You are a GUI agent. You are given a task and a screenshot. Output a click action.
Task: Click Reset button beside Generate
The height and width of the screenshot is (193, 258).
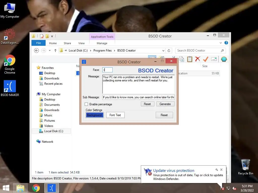click(147, 104)
